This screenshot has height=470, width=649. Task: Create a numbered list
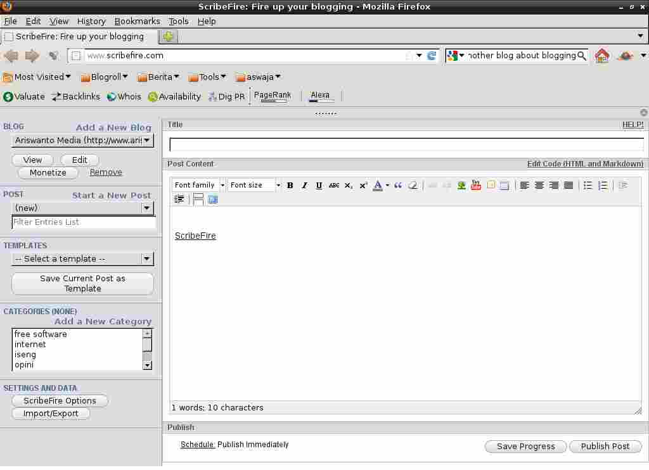pos(603,186)
